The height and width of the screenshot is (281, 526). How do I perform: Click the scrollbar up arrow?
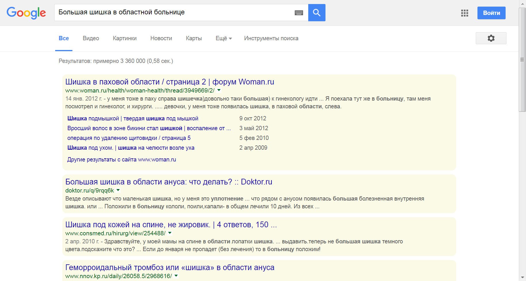(522, 4)
